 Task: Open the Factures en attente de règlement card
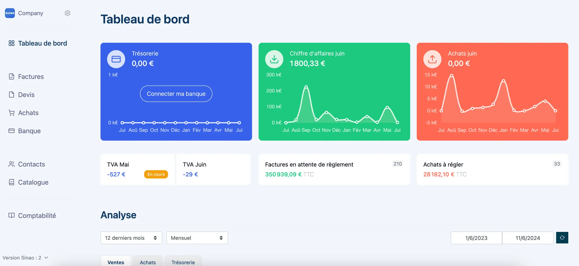(x=334, y=169)
